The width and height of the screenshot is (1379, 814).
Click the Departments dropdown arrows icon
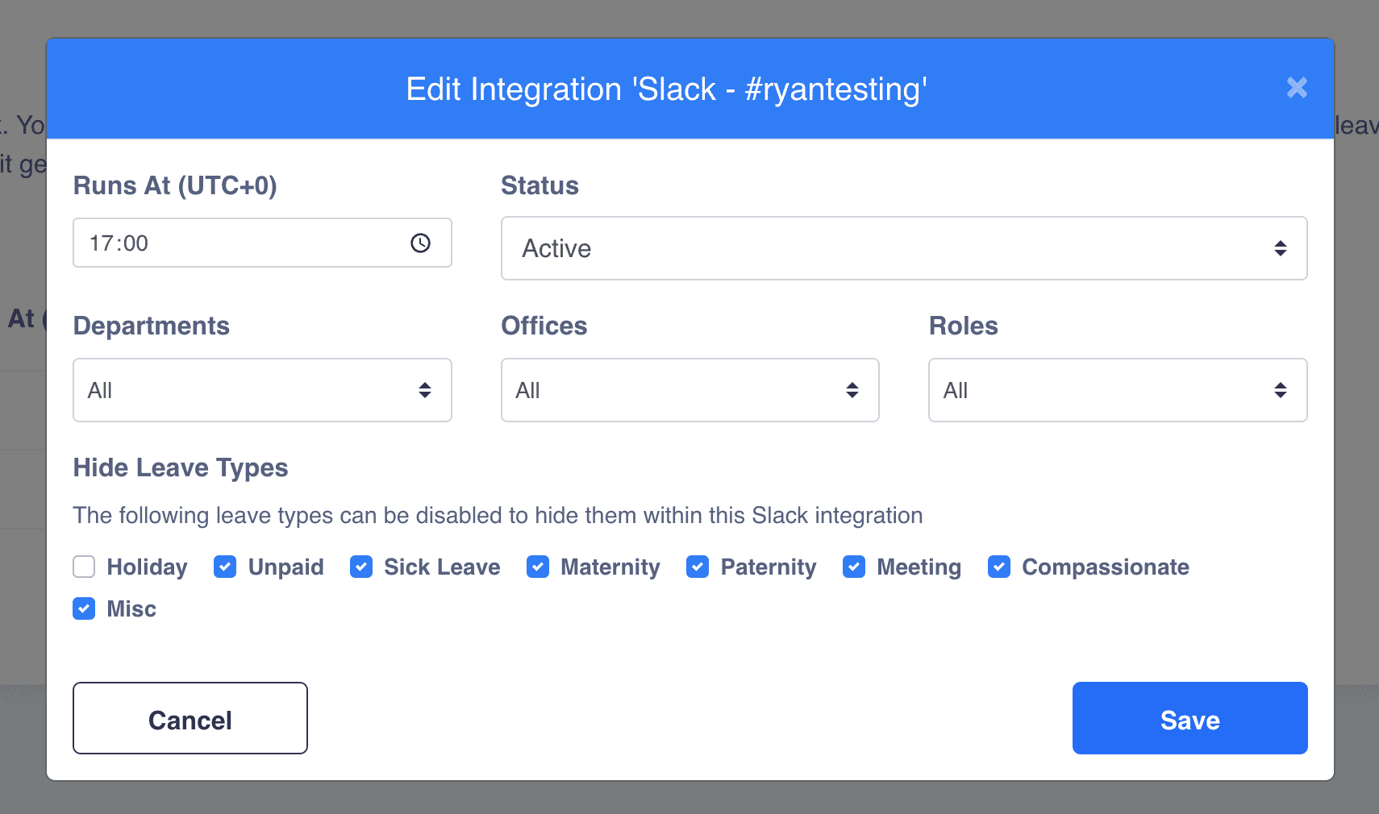click(x=425, y=390)
